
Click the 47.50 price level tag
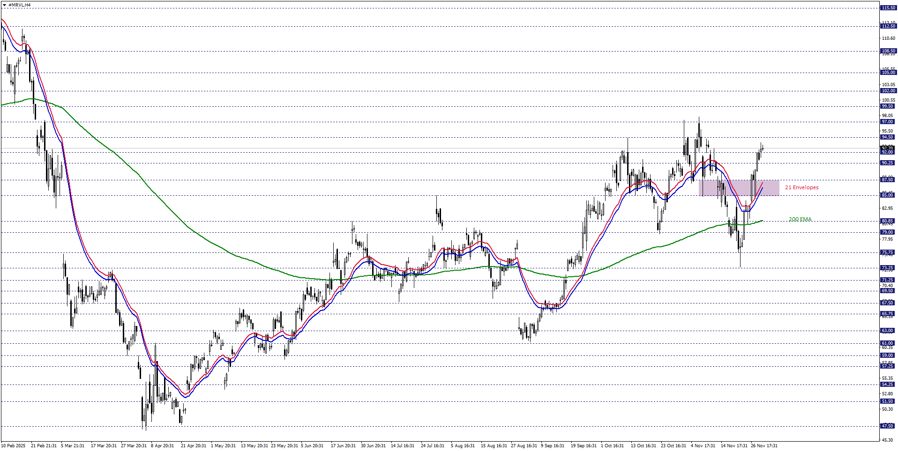coord(888,426)
